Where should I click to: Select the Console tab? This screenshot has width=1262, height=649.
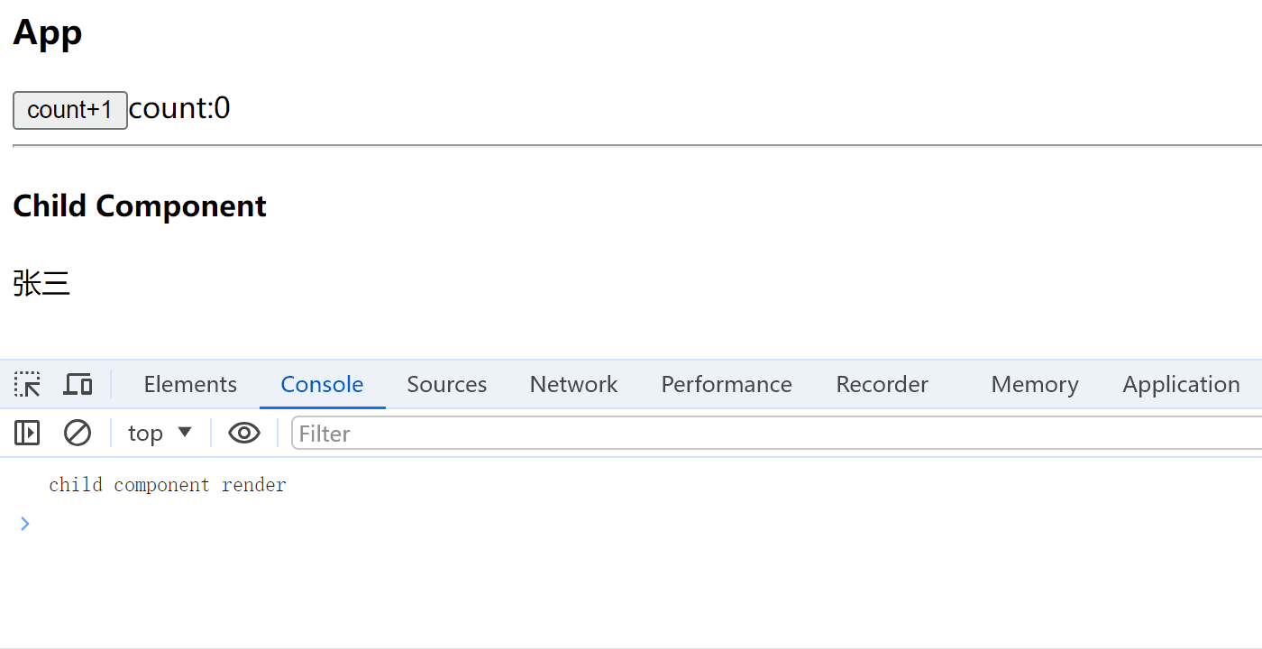click(322, 385)
